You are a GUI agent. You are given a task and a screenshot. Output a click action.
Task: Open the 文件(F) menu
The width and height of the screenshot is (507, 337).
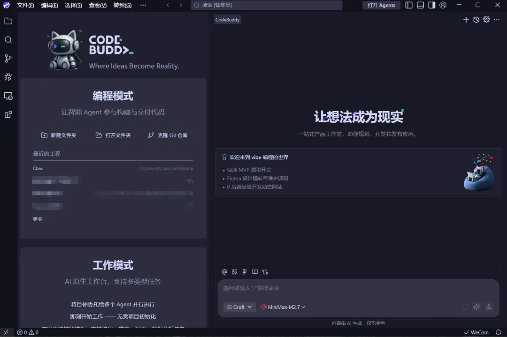pyautogui.click(x=25, y=5)
